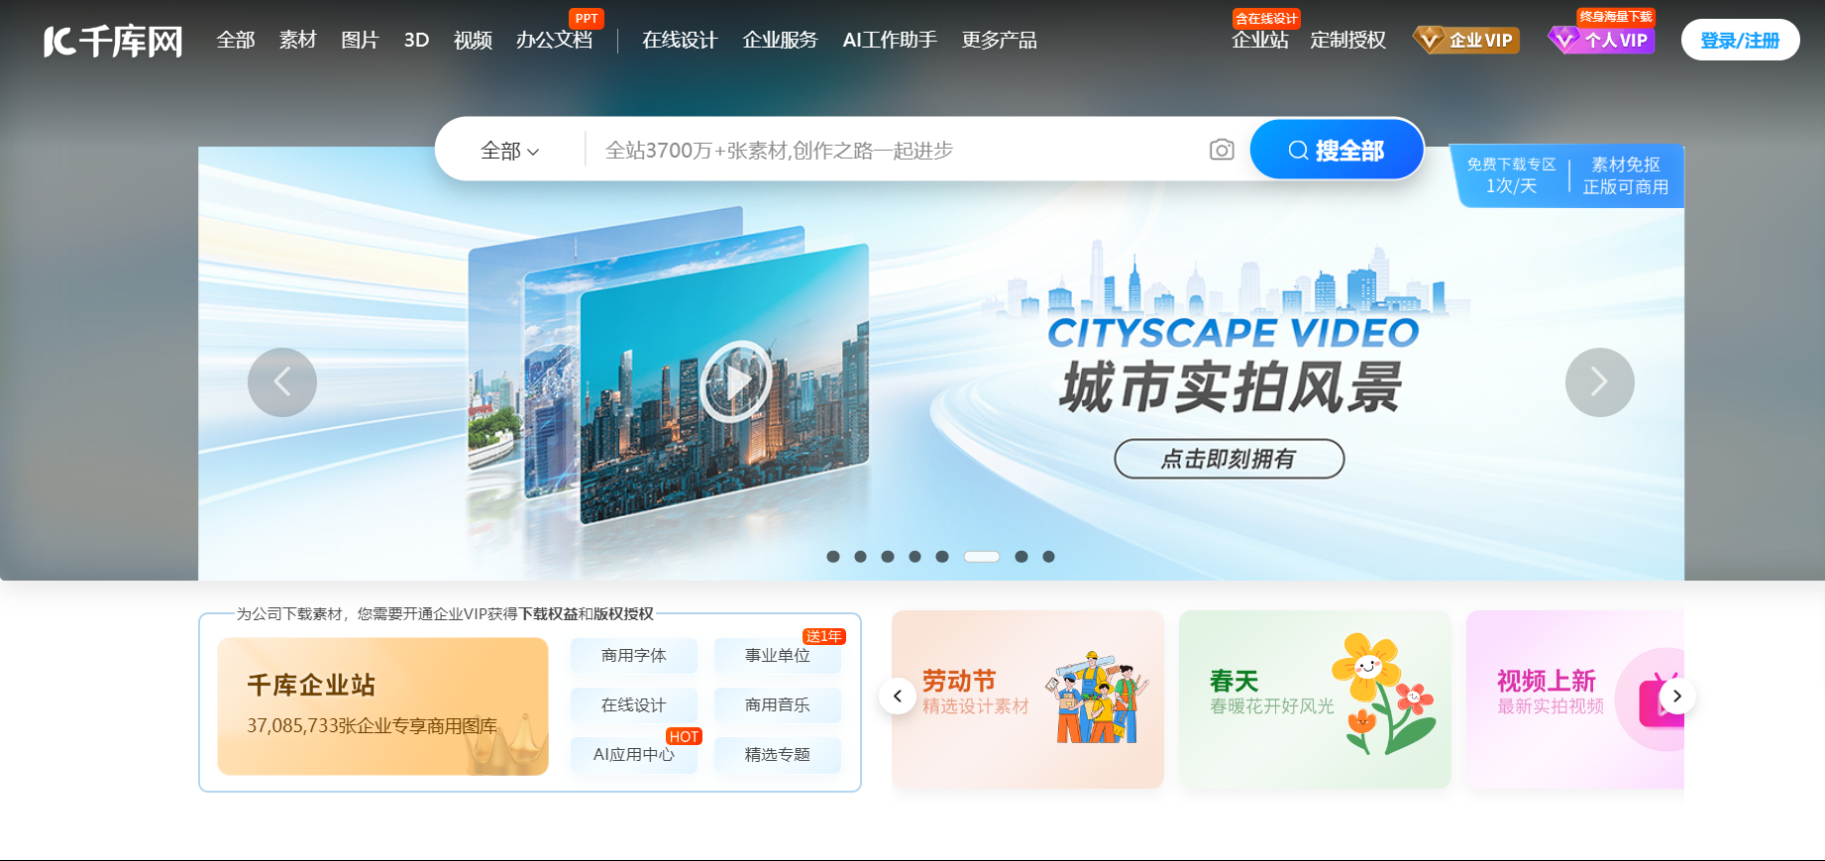The image size is (1825, 861).
Task: Click the 千库网 logo
Action: [113, 41]
